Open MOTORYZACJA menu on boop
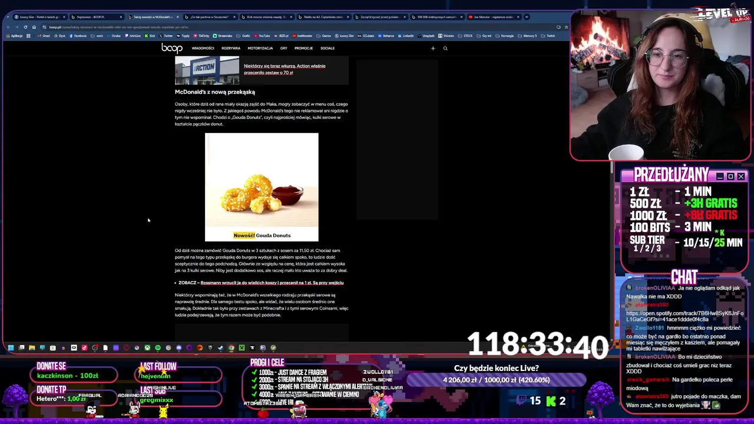754x424 pixels. click(260, 48)
